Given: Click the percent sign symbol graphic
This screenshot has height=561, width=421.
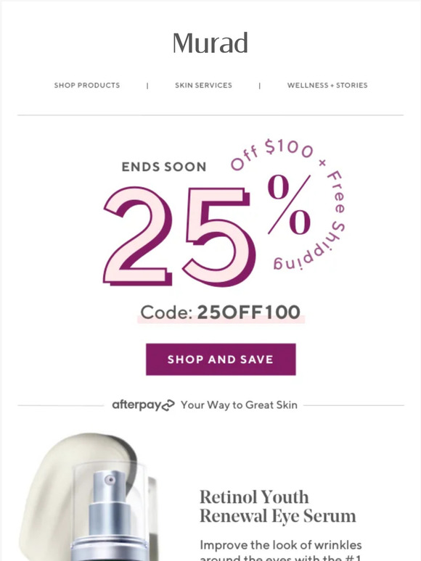Looking at the screenshot, I should pyautogui.click(x=289, y=204).
